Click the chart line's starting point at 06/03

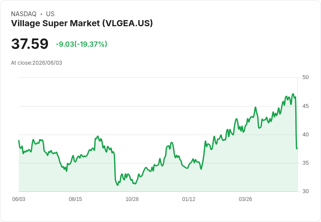19,141
